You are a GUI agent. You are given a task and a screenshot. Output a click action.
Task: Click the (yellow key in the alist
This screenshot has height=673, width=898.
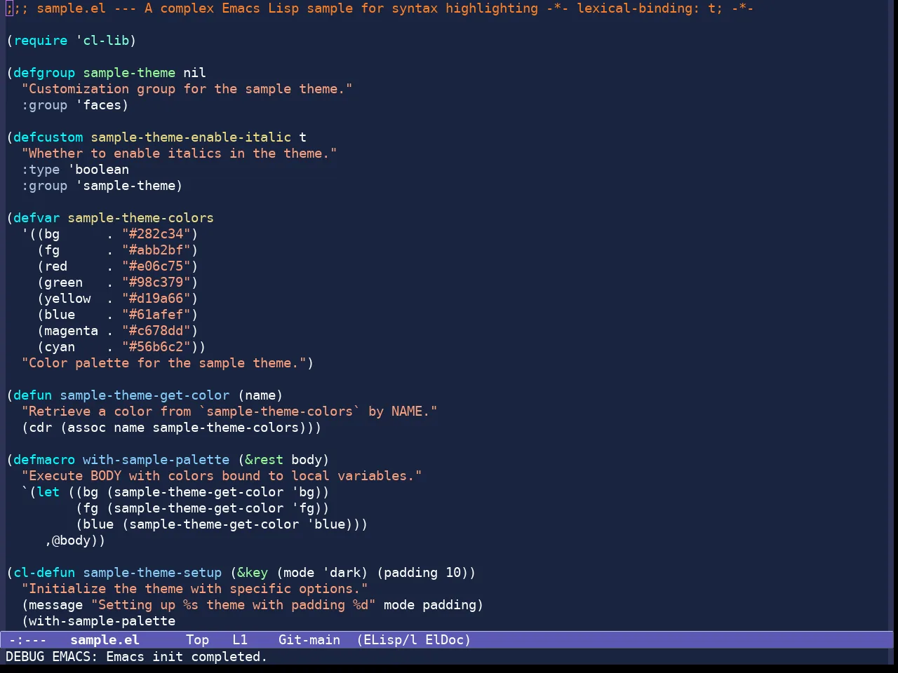pos(64,299)
